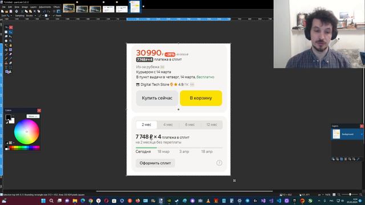Select the Shapes tool

coord(8,72)
